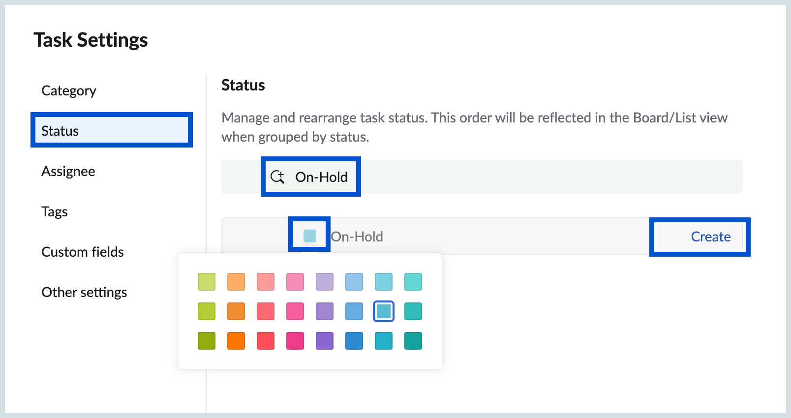Select the medium blue swatch bottom row
This screenshot has height=418, width=791.
coord(354,340)
